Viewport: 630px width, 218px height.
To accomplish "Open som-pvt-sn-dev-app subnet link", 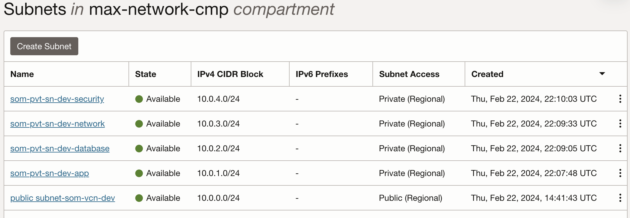I will click(x=50, y=173).
